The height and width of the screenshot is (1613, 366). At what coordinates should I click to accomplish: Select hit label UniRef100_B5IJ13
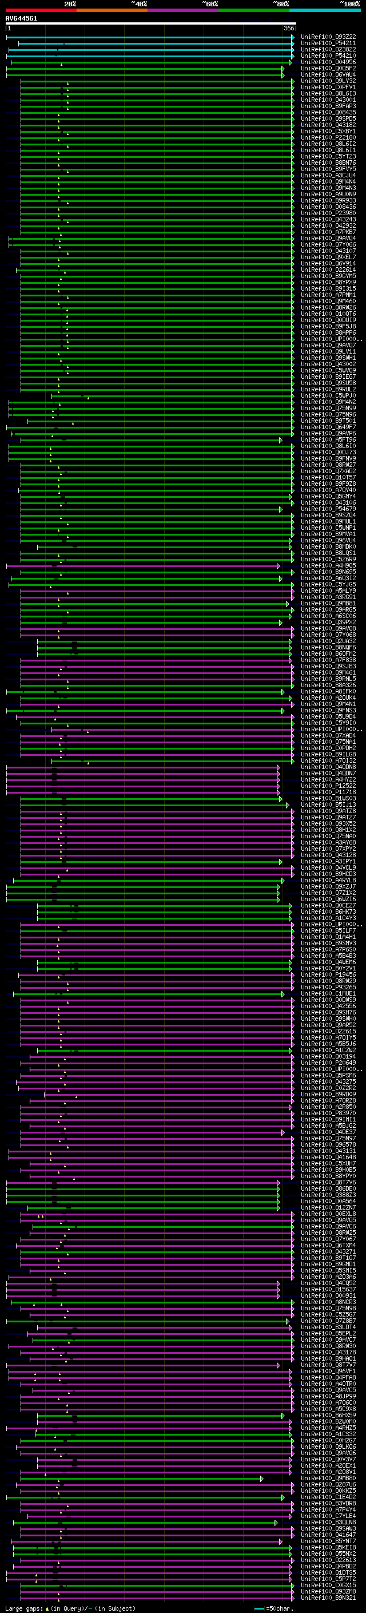(x=328, y=804)
